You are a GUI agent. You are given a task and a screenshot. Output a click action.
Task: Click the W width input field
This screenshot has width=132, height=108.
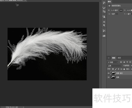click(114, 10)
